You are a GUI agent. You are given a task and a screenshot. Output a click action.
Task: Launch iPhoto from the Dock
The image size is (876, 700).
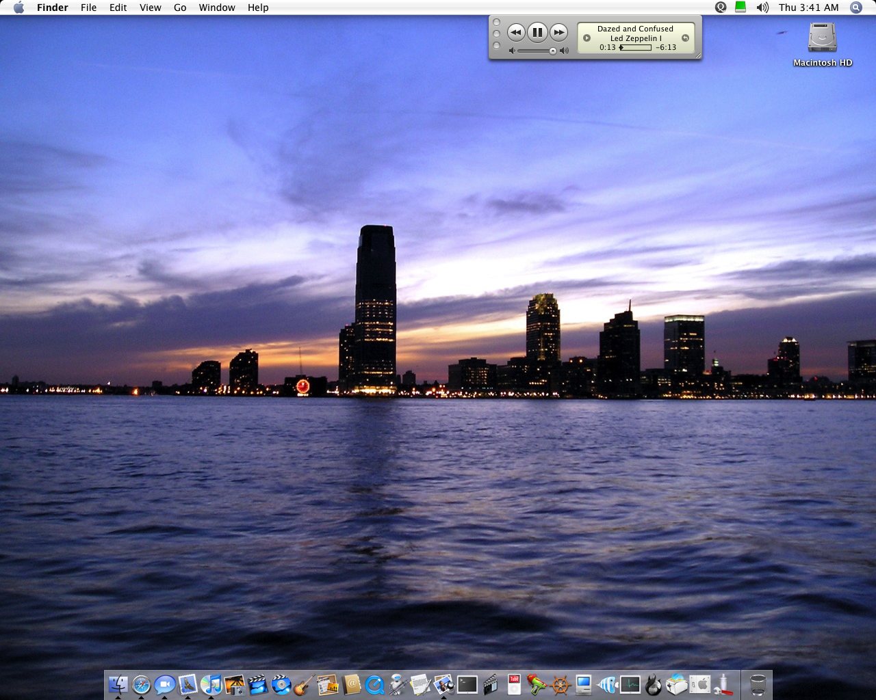pyautogui.click(x=234, y=684)
